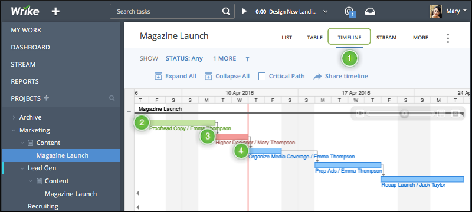
Task: Open the 1 MORE filters link
Action: [225, 58]
